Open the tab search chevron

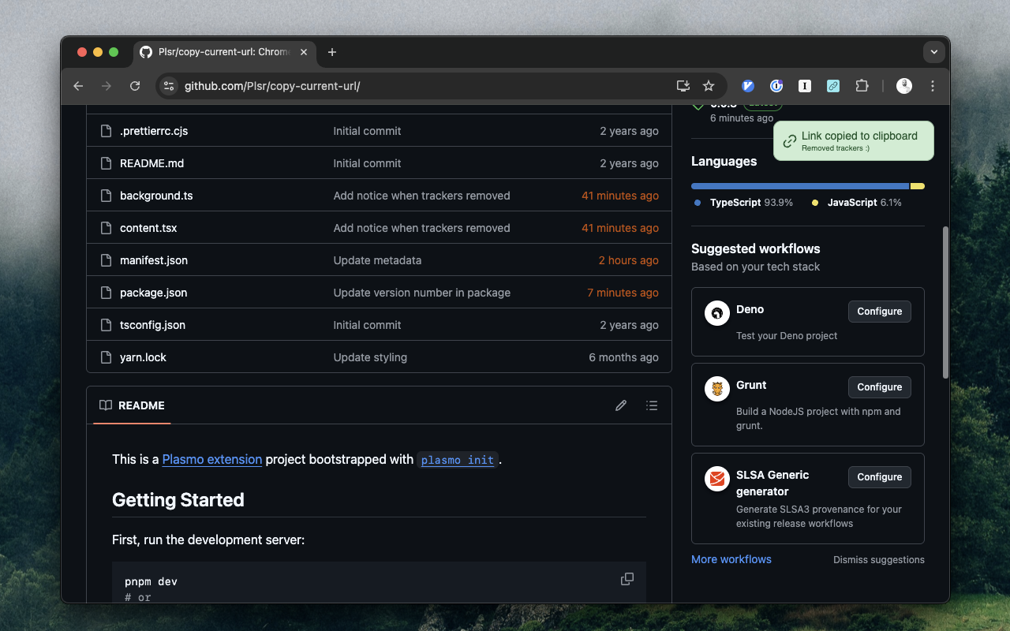[933, 51]
